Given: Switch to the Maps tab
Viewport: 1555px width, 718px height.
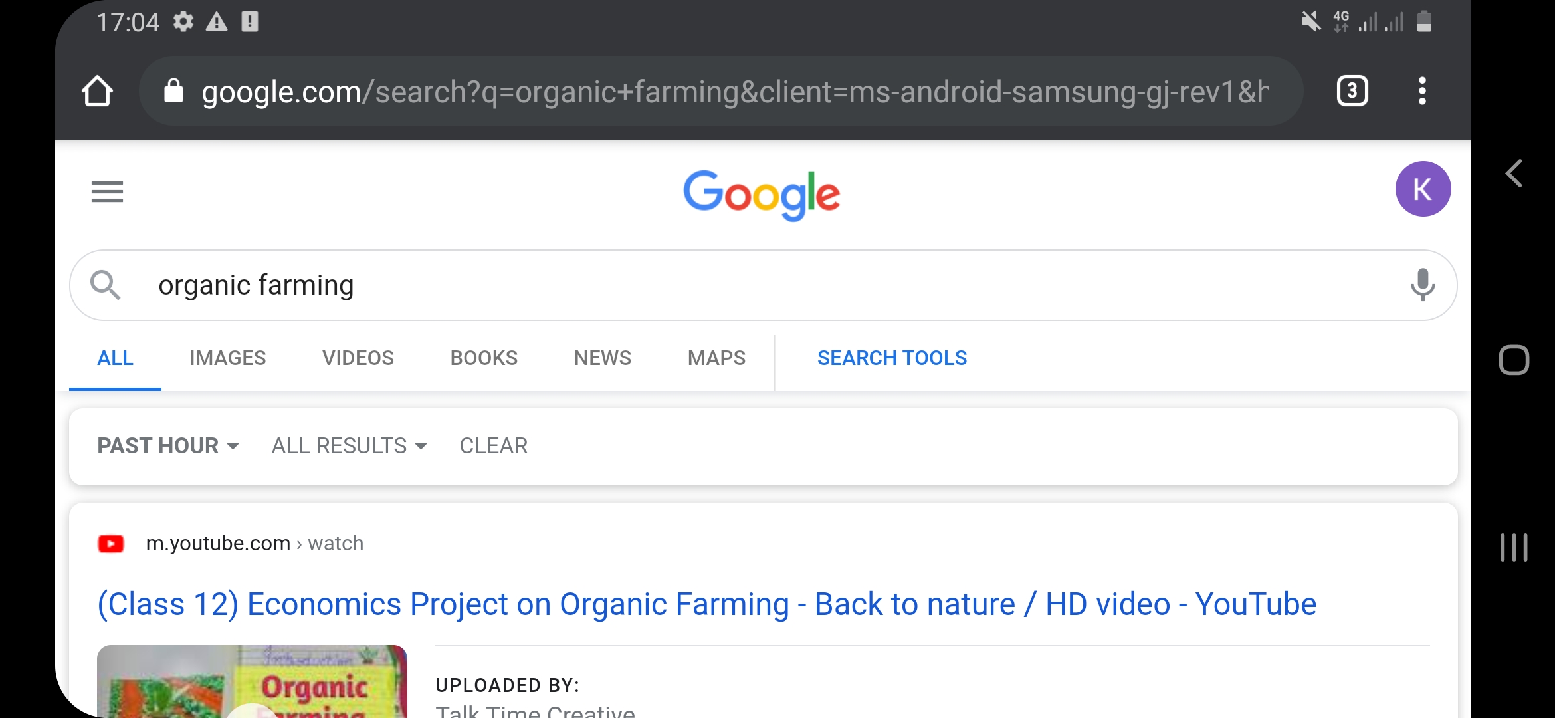Looking at the screenshot, I should (x=716, y=358).
